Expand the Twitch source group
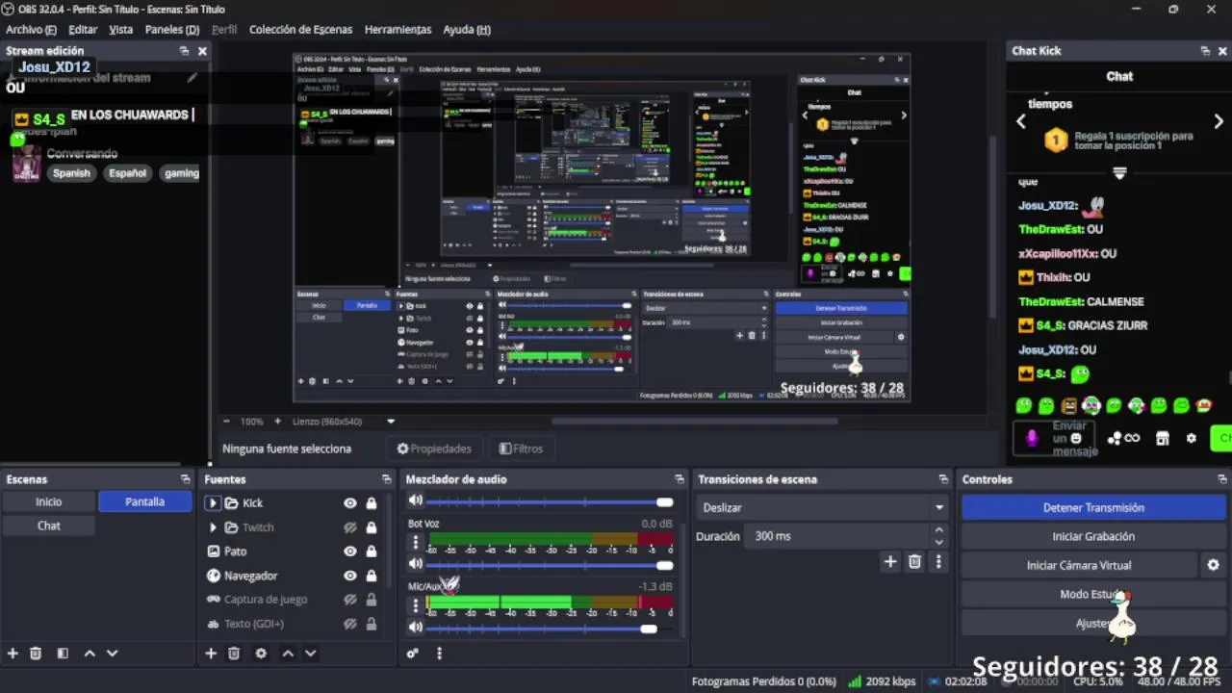1232x693 pixels. click(x=213, y=527)
